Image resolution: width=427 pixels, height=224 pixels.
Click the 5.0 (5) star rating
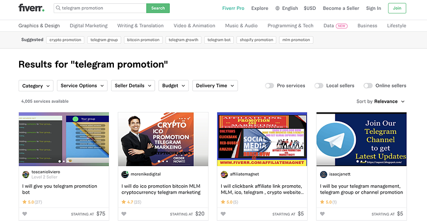pyautogui.click(x=229, y=202)
